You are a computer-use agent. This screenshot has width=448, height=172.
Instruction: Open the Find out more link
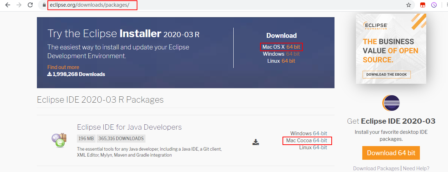pos(63,67)
